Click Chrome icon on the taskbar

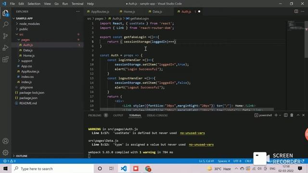pos(148,169)
